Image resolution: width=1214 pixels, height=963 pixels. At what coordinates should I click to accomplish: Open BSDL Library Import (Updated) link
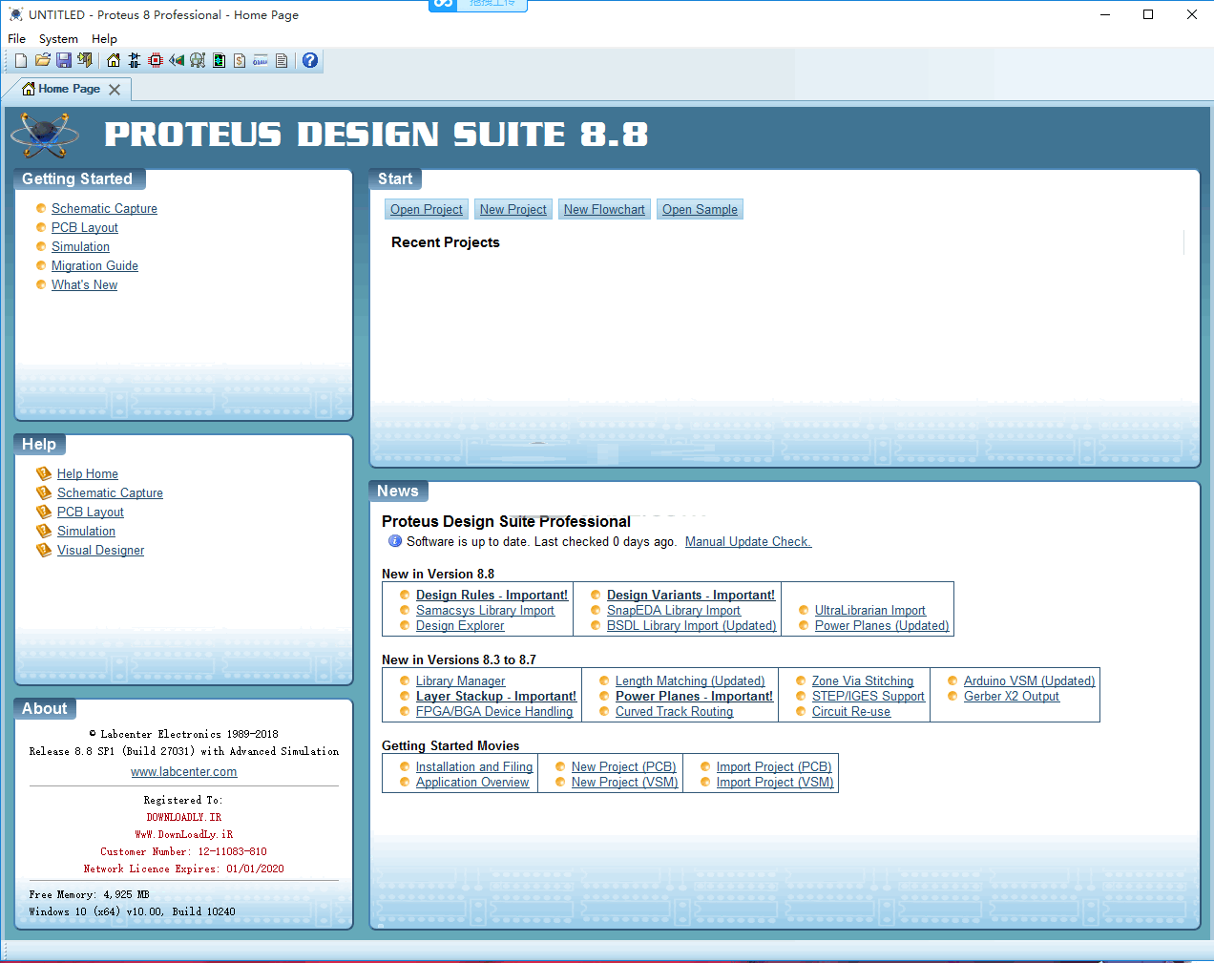(x=692, y=626)
